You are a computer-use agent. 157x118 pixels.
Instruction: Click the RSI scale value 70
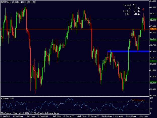[x=151, y=102]
